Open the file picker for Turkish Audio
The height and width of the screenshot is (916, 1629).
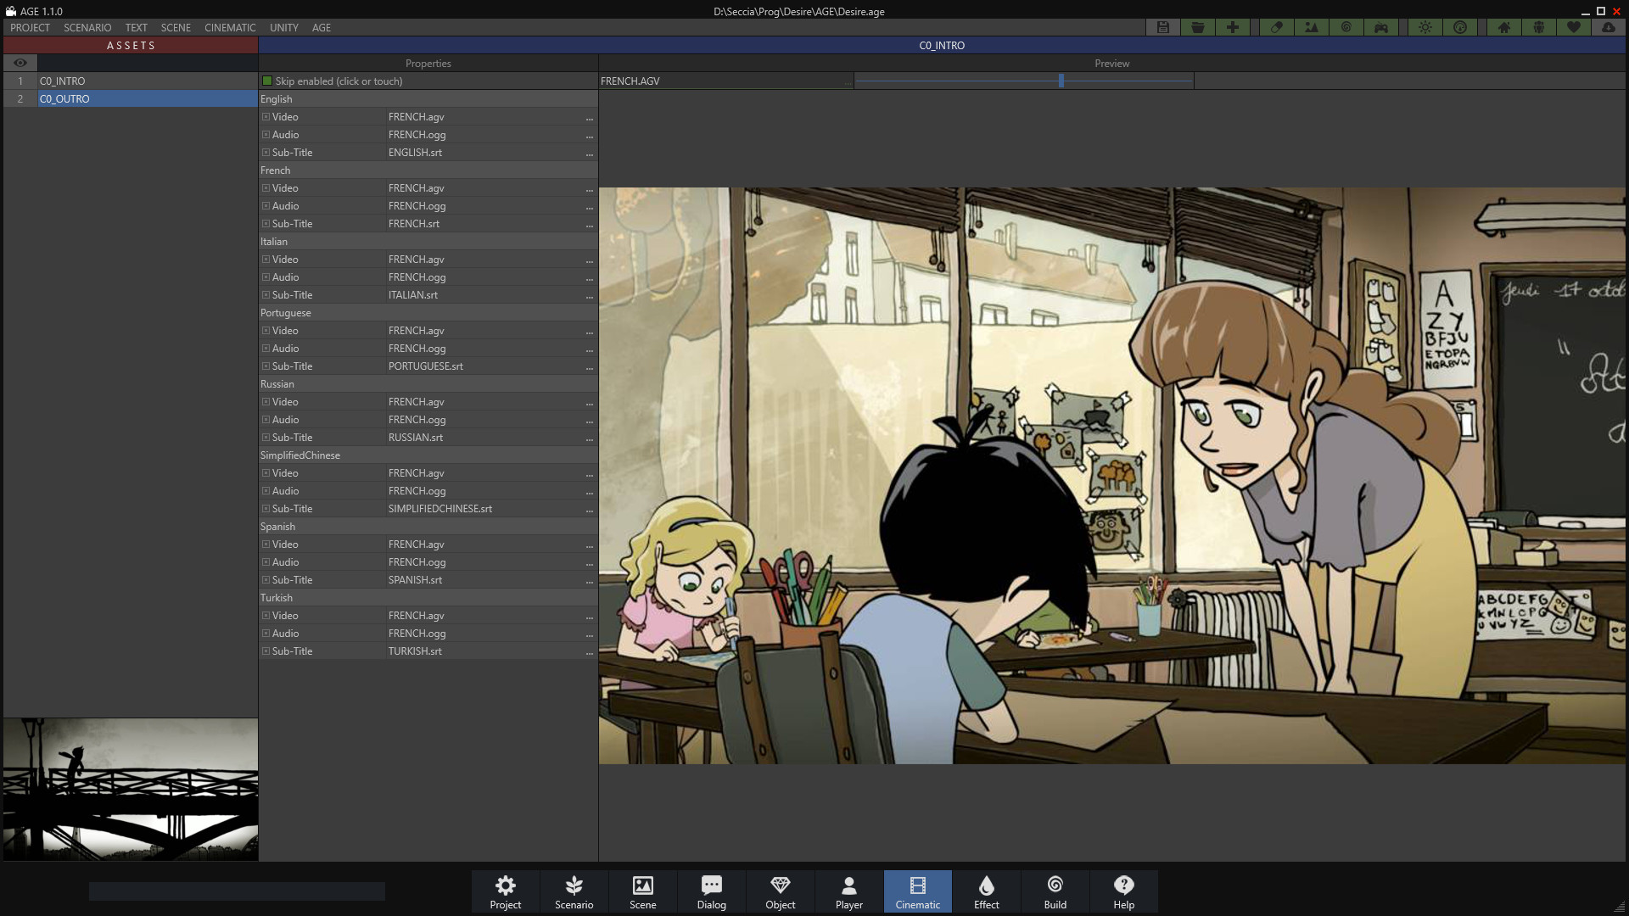point(590,634)
